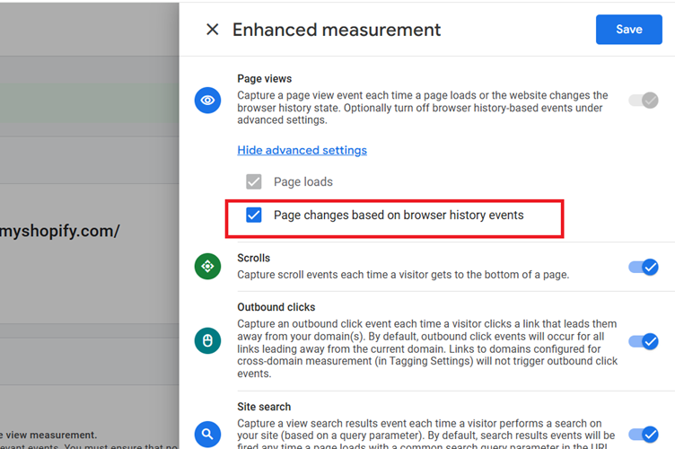Viewport: 675px width, 449px height.
Task: Uncheck Page changes based on browser history
Action: tap(253, 215)
